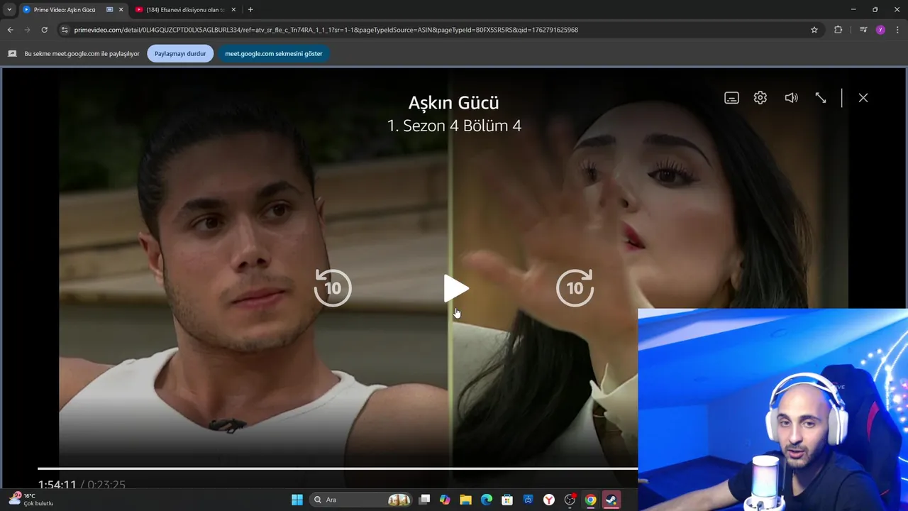Open the Chrome profile avatar menu
Image resolution: width=908 pixels, height=511 pixels.
tap(880, 30)
